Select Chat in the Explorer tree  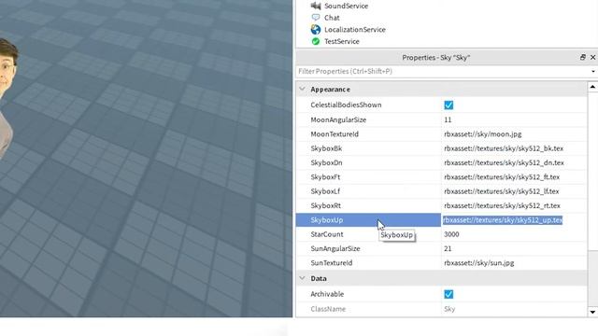coord(332,18)
